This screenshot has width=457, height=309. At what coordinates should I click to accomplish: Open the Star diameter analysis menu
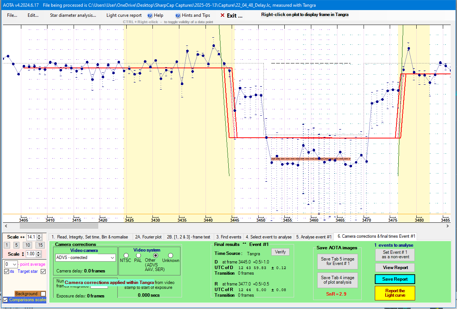pos(73,15)
